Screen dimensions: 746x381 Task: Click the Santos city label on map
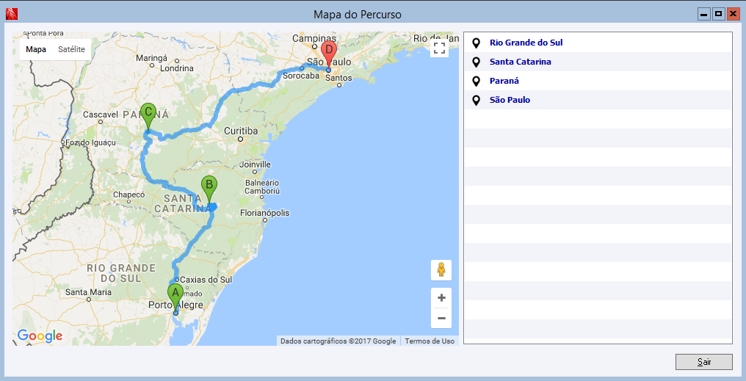(x=339, y=78)
